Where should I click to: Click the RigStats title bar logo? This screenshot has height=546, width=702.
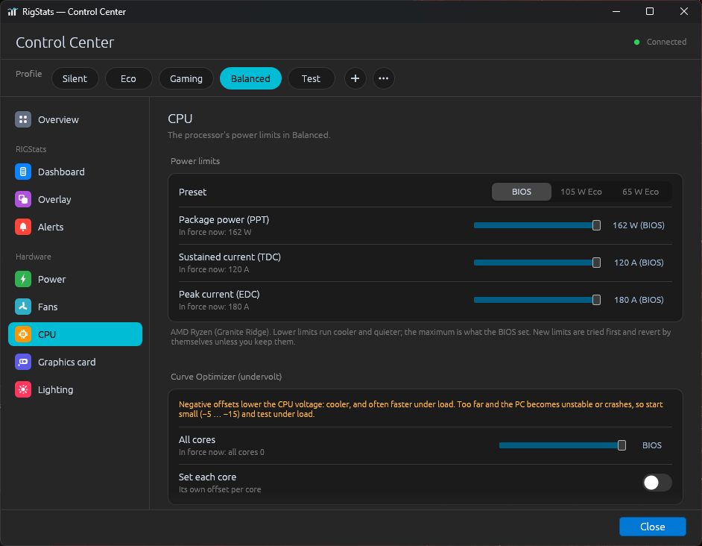pos(12,12)
